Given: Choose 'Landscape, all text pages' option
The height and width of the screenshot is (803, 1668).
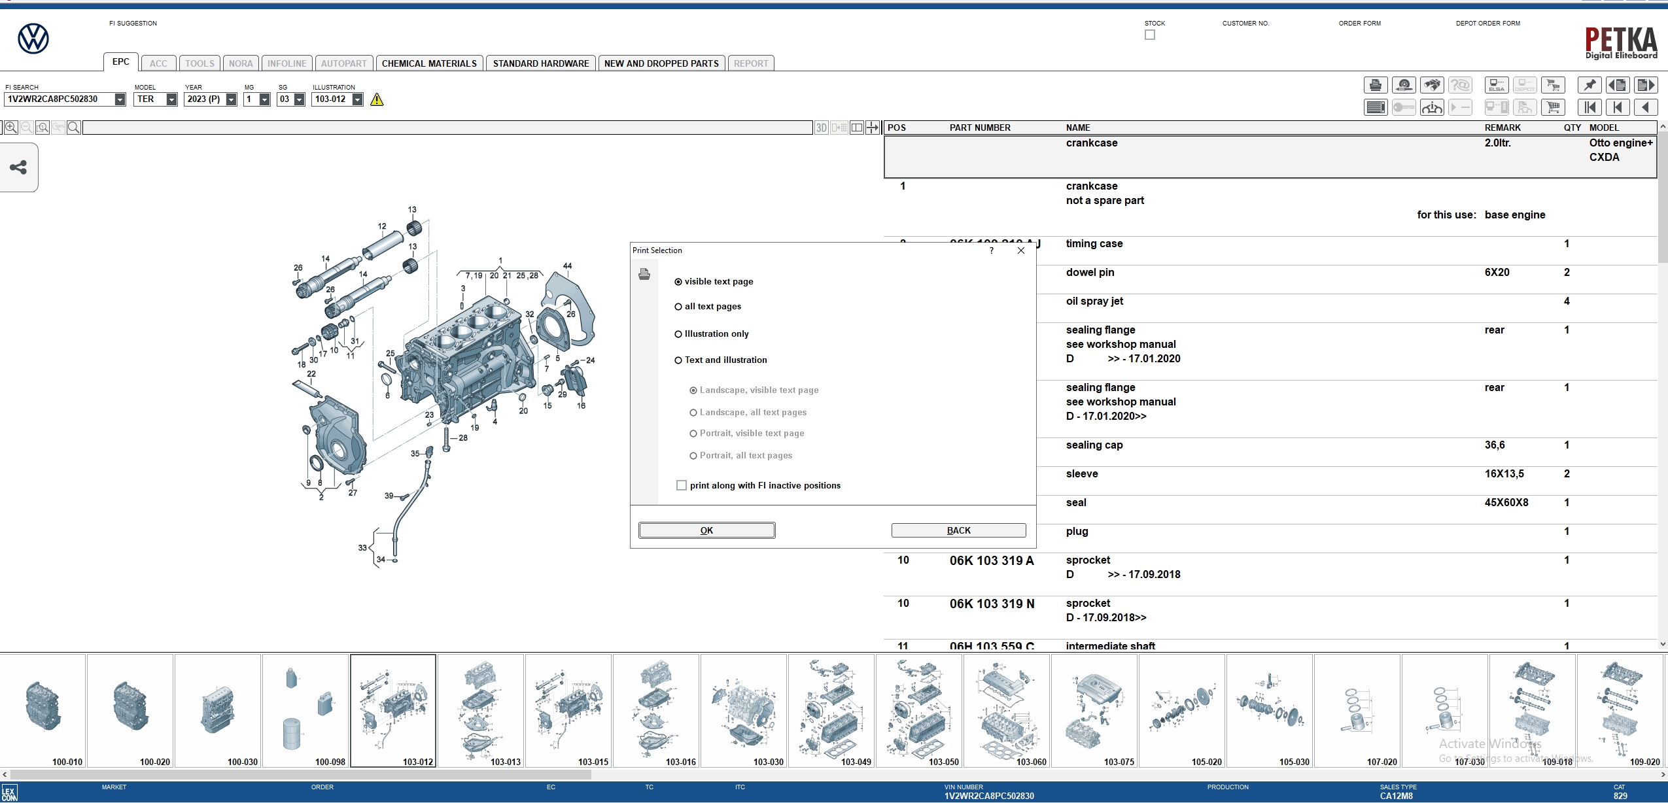Looking at the screenshot, I should 748,413.
